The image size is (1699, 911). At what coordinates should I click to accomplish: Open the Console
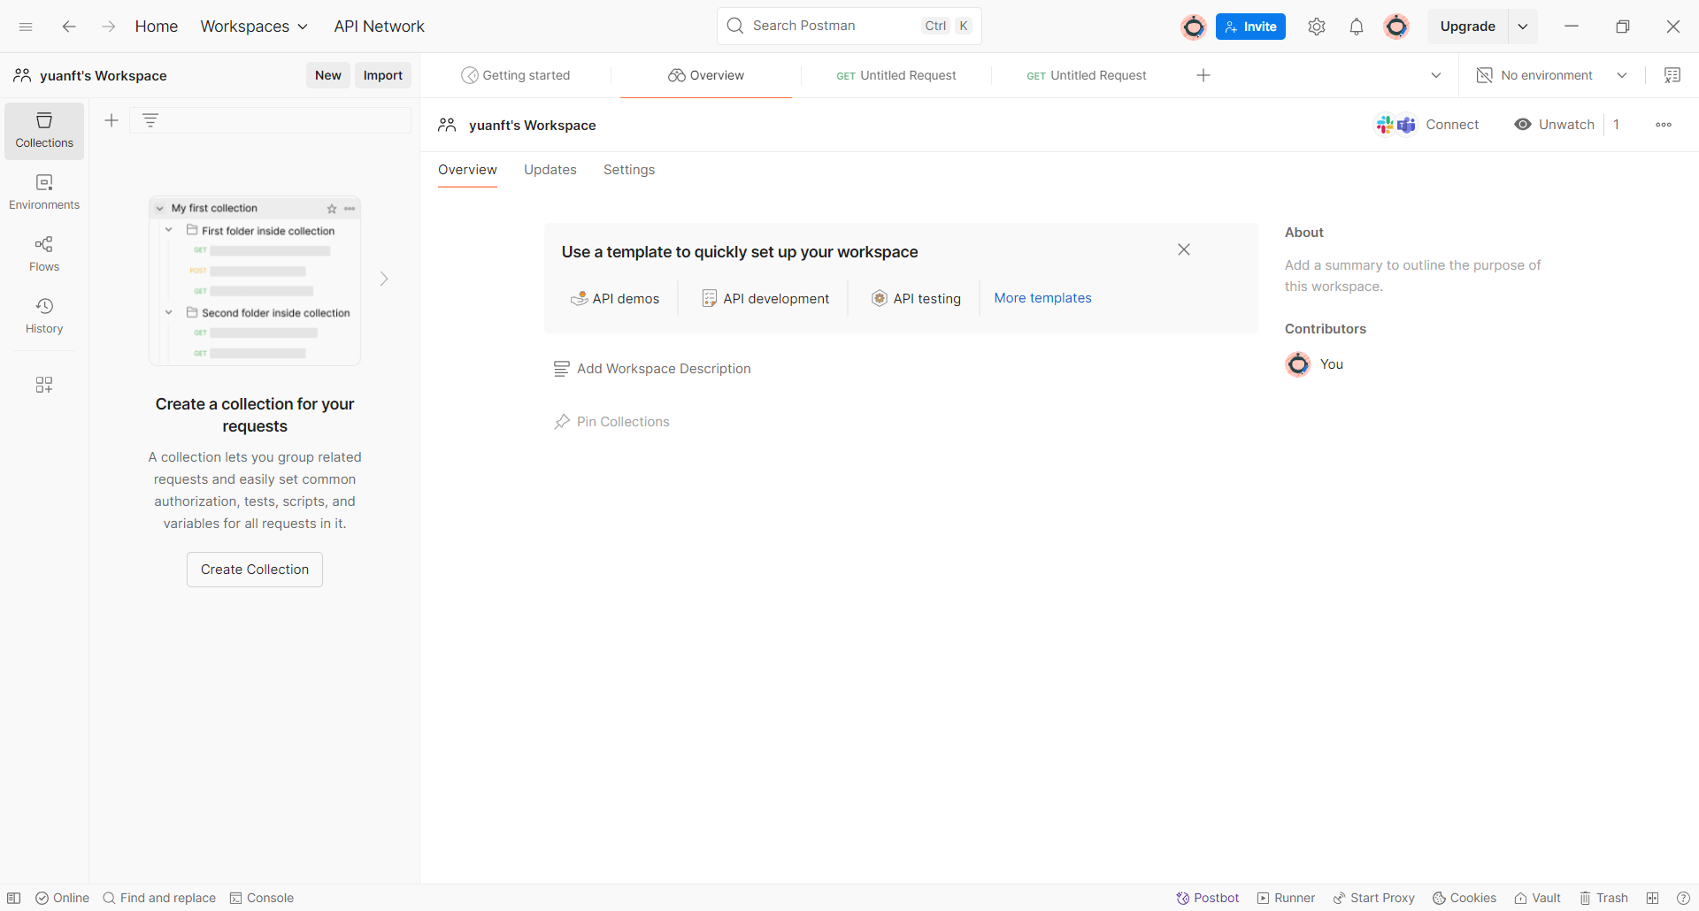[x=262, y=898]
